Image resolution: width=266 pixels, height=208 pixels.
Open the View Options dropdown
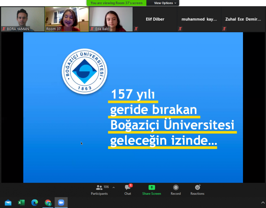tap(165, 3)
